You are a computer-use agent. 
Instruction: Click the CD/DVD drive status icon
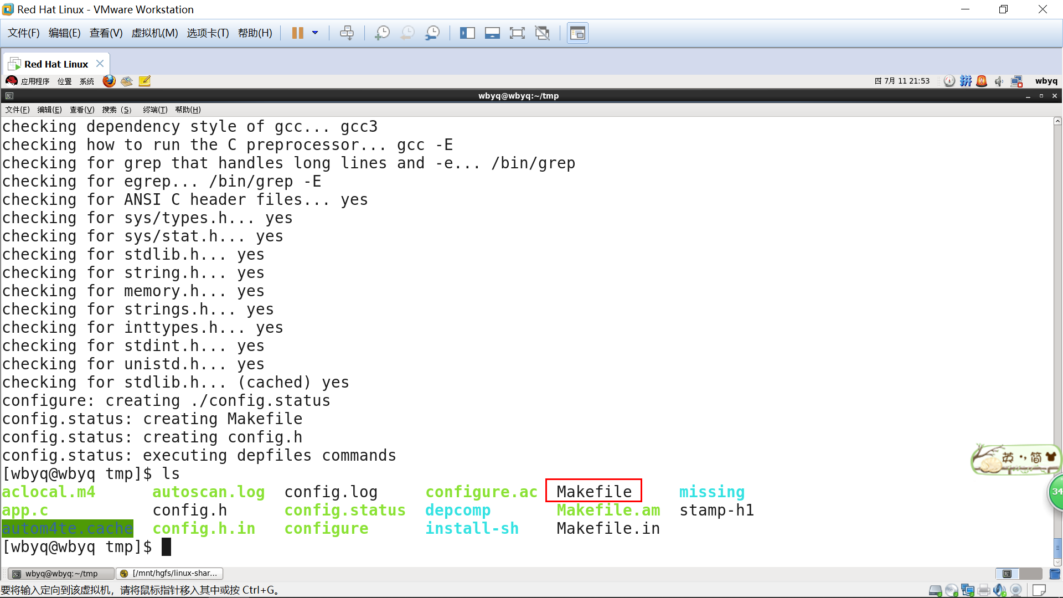pyautogui.click(x=952, y=590)
